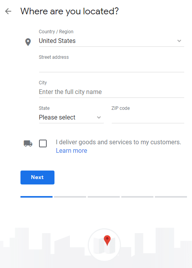
Task: Open the Country / Region dropdown showing United States
Action: (111, 41)
